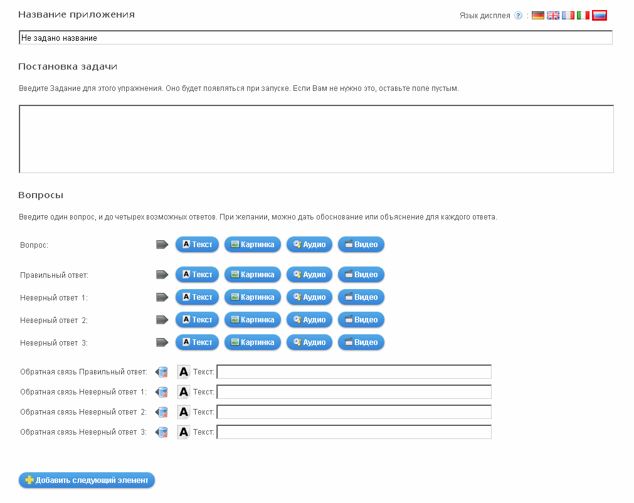The height and width of the screenshot is (503, 634).
Task: Select Текст for Неверный ответ 1
Action: [198, 297]
